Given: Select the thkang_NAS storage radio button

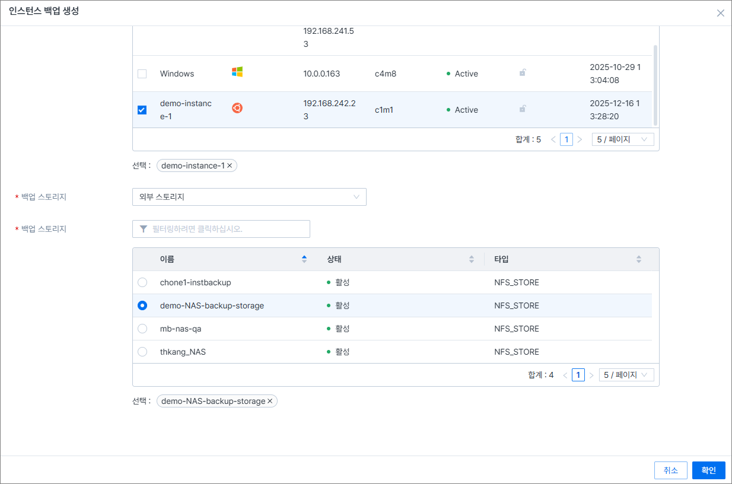Looking at the screenshot, I should coord(142,352).
